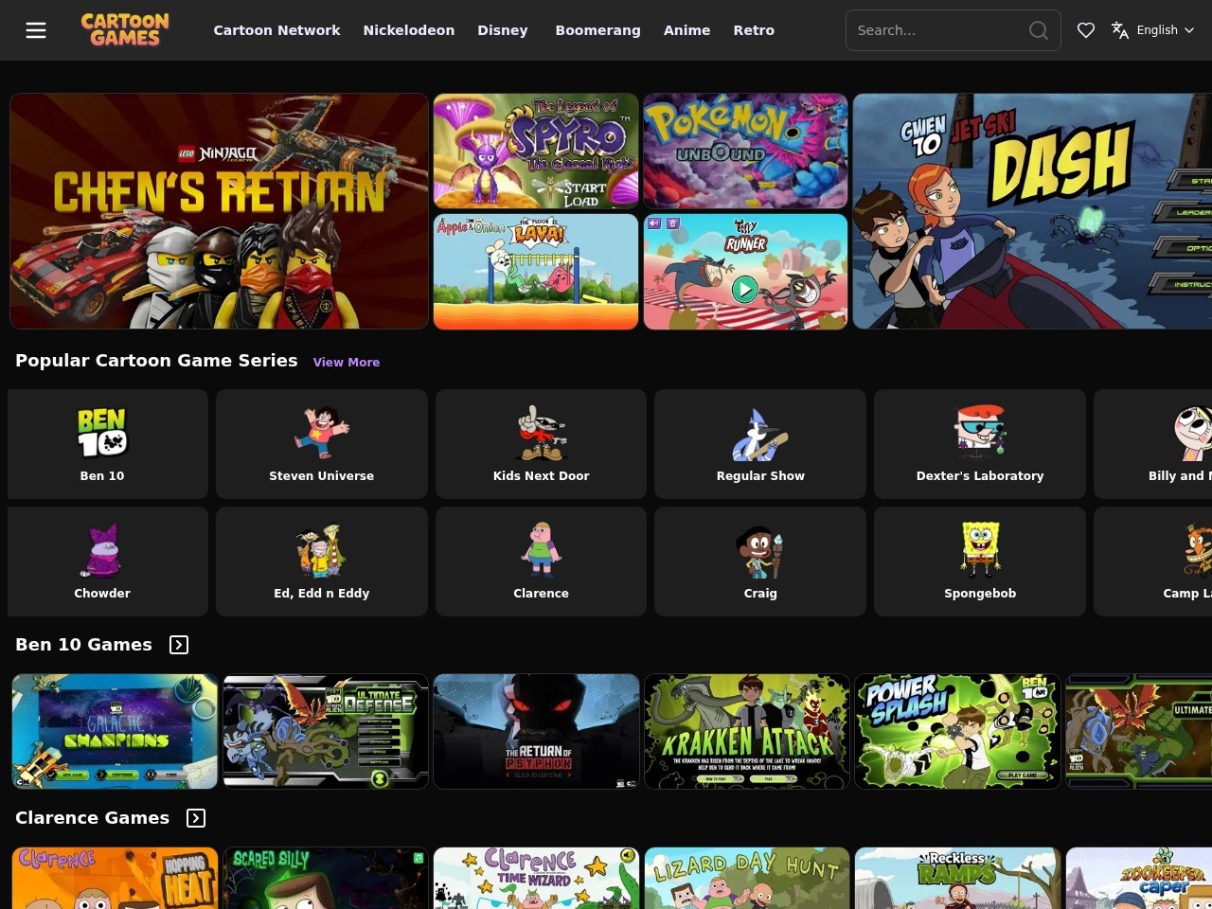Open Legend of Spyro game thumbnail
This screenshot has height=909, width=1212.
coord(536,151)
